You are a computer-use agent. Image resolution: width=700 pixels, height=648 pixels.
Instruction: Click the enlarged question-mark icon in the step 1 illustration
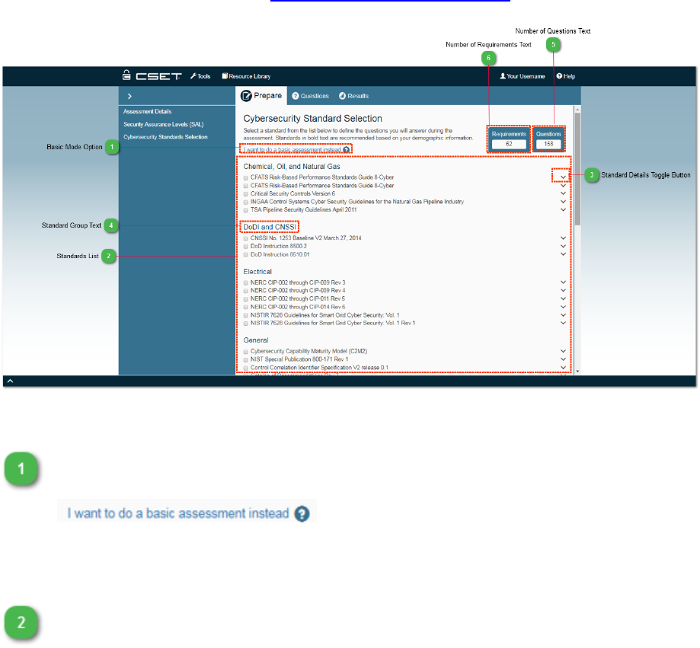(302, 514)
